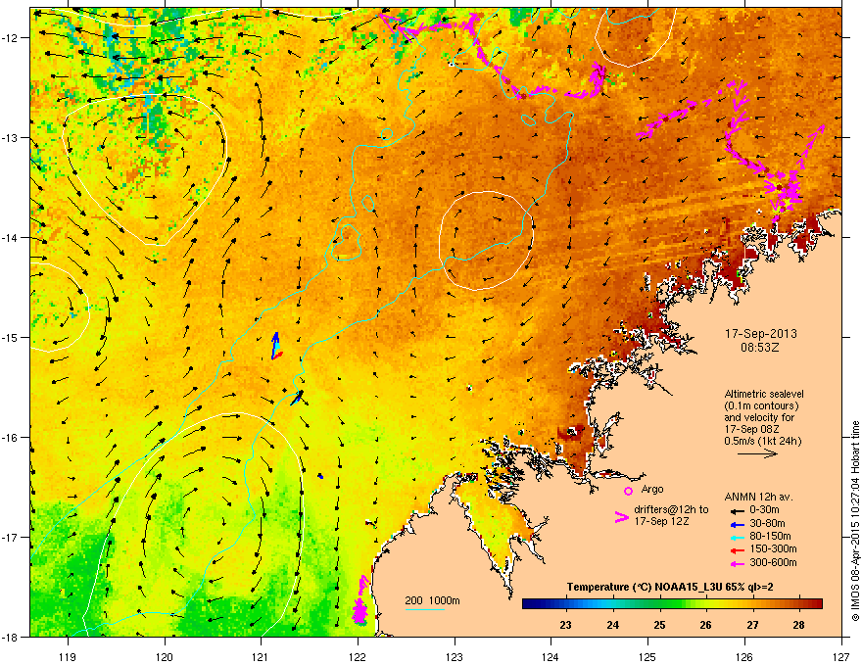Image resolution: width=862 pixels, height=666 pixels.
Task: Click the magenta Argo circle legend symbol
Action: click(x=628, y=491)
